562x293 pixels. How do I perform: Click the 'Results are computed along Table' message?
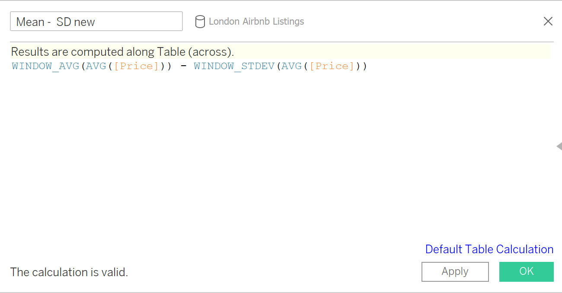click(x=122, y=52)
